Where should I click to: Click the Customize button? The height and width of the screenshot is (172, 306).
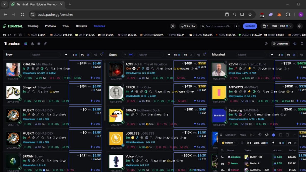click(280, 44)
